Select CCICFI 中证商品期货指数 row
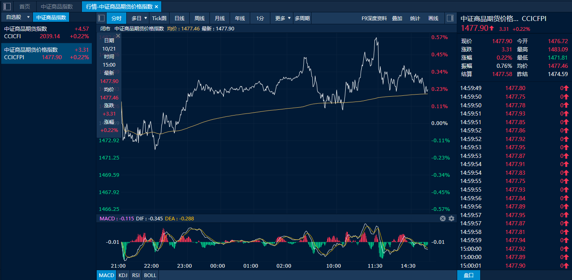 [46, 32]
